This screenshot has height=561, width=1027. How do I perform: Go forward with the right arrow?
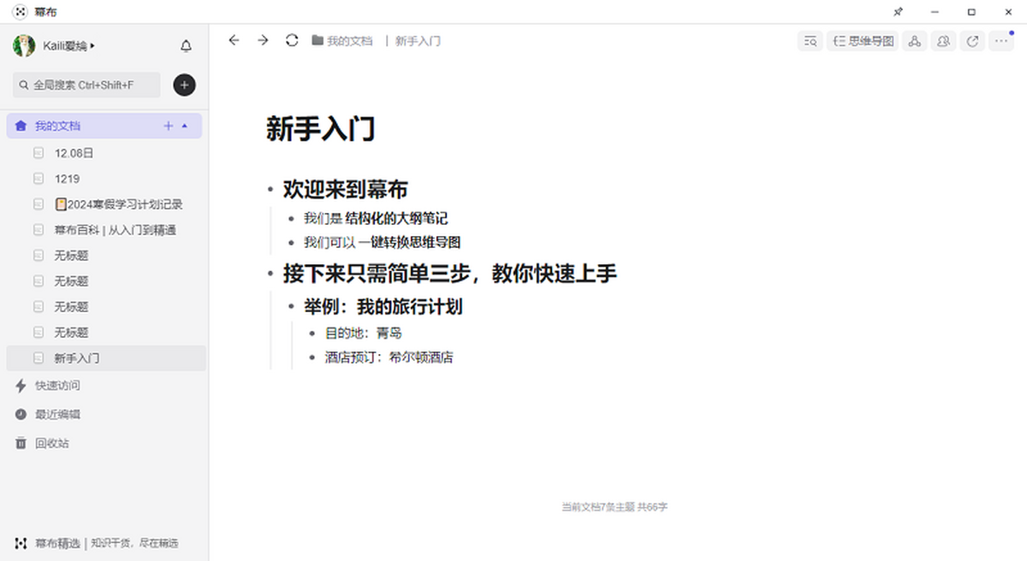[263, 40]
